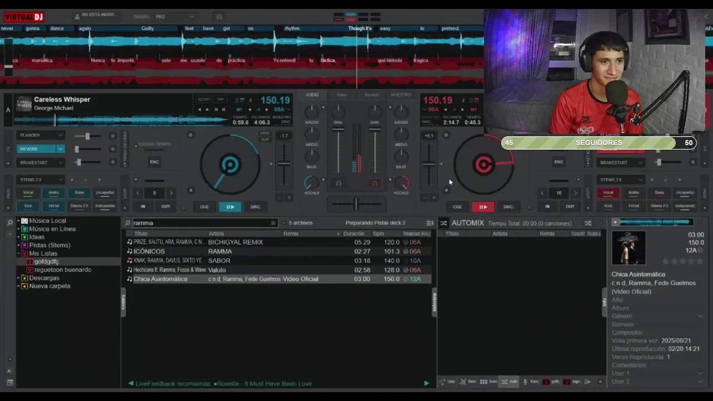Click the Flanger effect settings gear, left deck
The height and width of the screenshot is (401, 713).
tap(113, 136)
